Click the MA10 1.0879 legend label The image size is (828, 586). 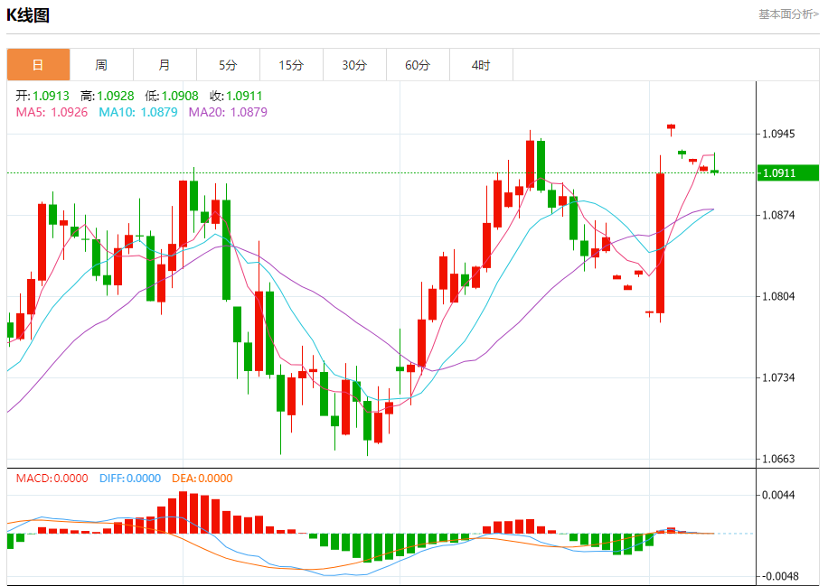(138, 112)
